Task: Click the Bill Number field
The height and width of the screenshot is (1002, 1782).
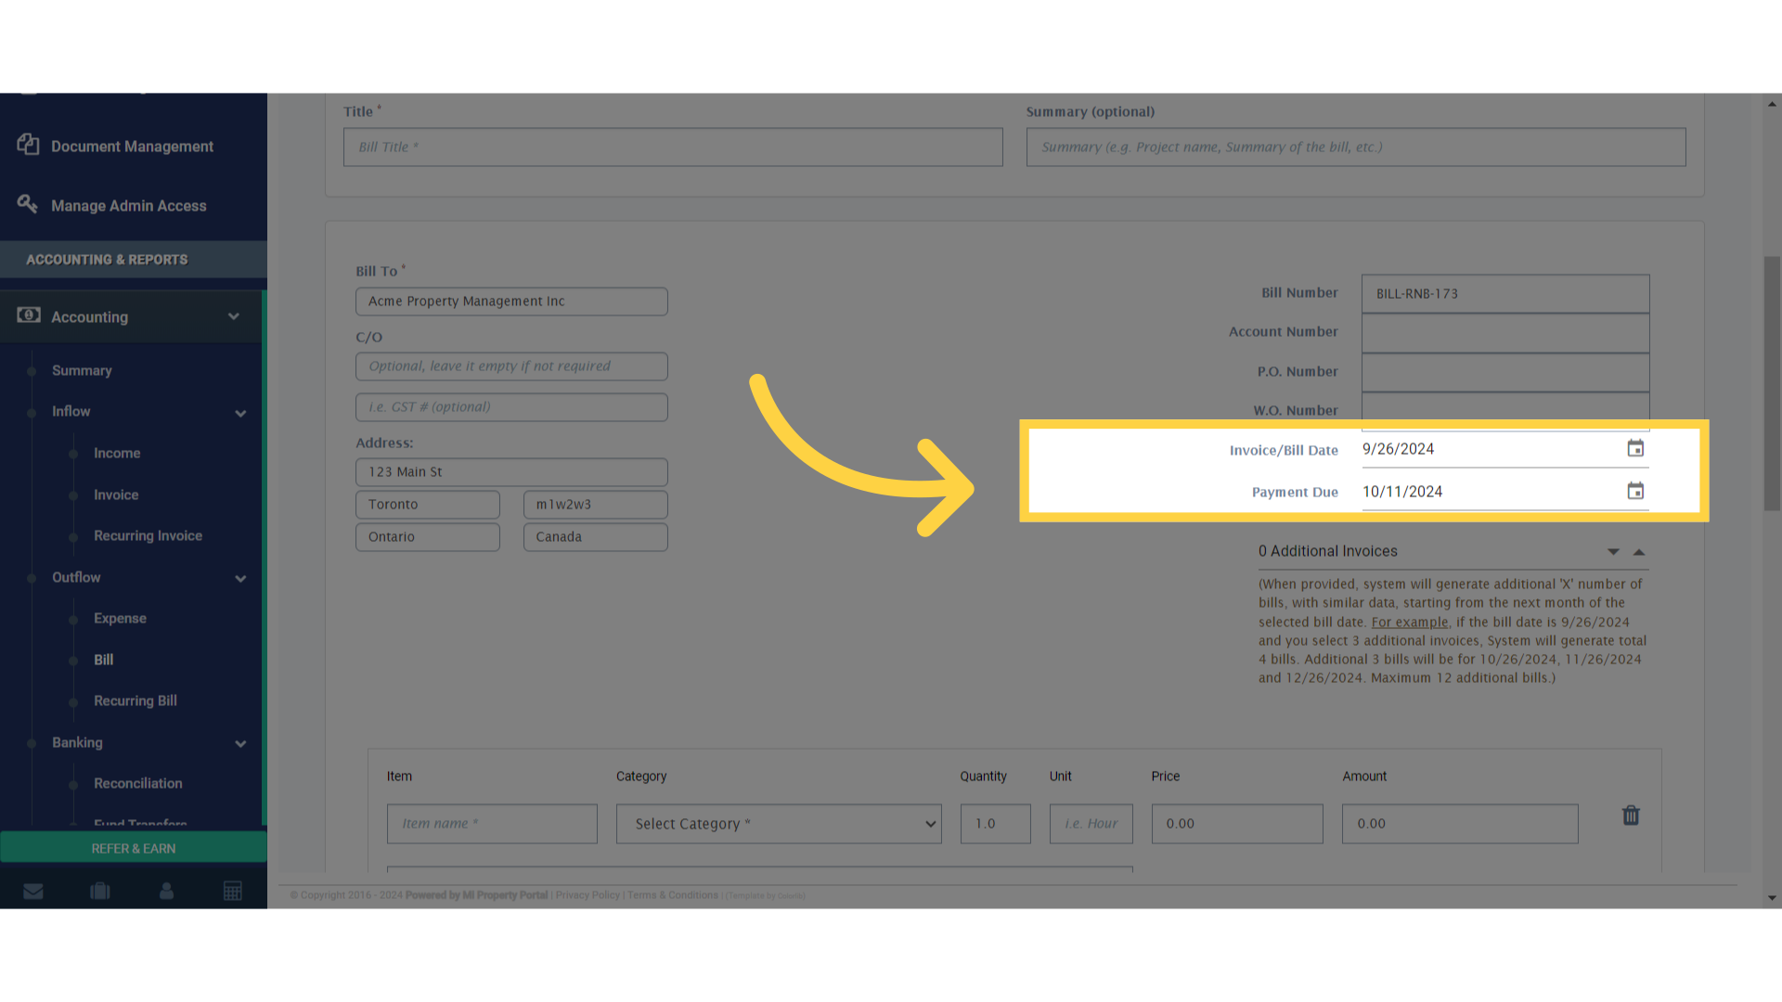Action: point(1505,294)
